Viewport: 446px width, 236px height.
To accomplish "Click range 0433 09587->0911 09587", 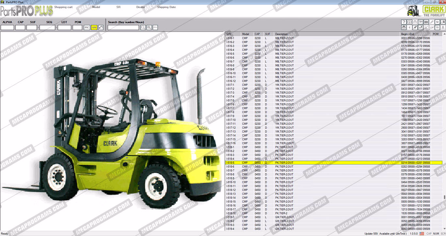I will tap(415, 89).
